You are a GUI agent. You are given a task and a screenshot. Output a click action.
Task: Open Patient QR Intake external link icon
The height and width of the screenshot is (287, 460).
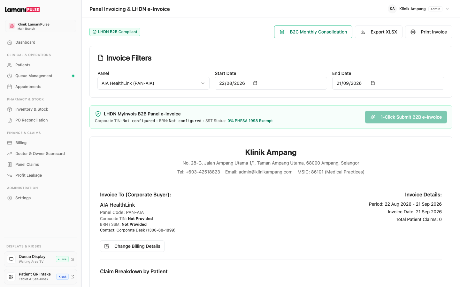[x=73, y=277]
